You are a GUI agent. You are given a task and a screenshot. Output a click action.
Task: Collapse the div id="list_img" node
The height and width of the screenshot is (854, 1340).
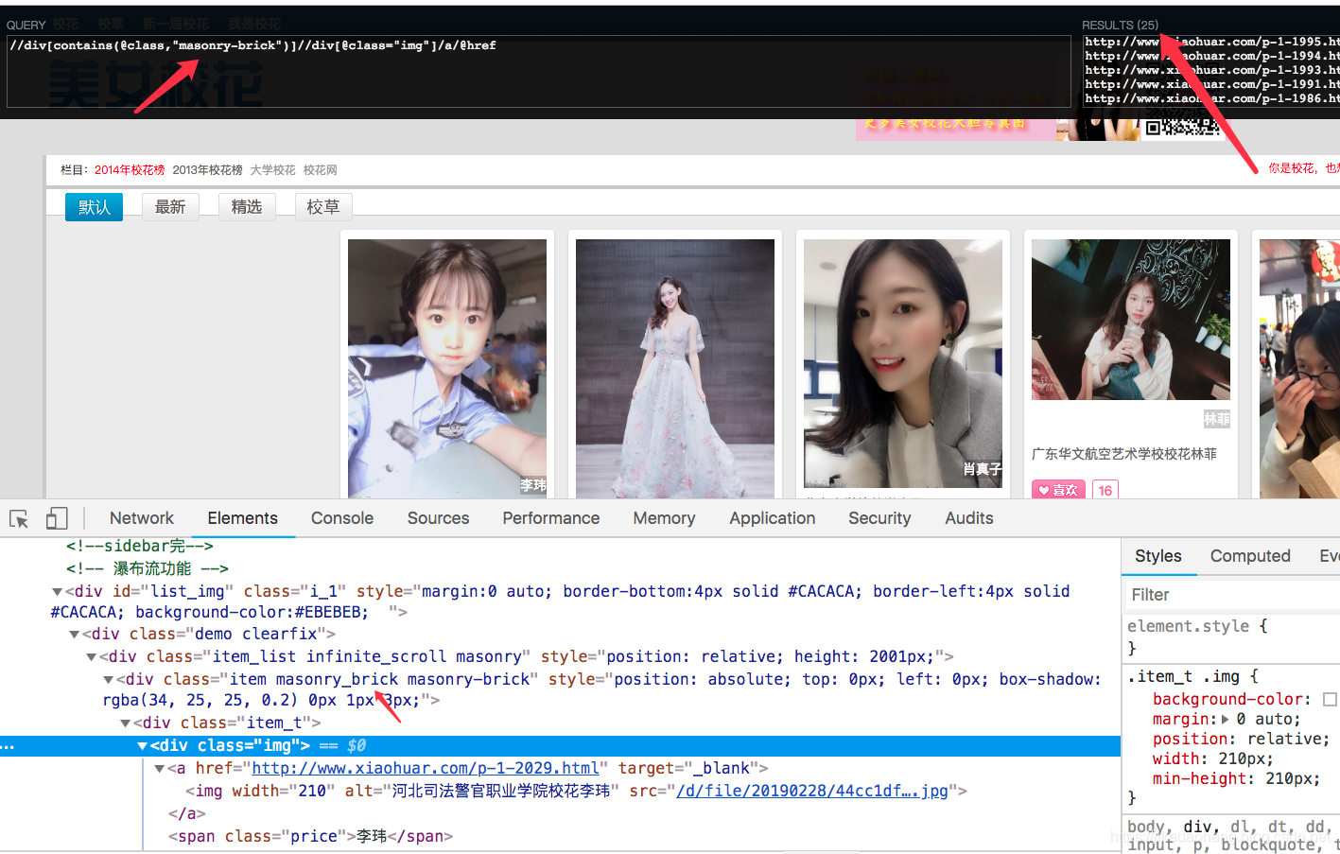(57, 592)
